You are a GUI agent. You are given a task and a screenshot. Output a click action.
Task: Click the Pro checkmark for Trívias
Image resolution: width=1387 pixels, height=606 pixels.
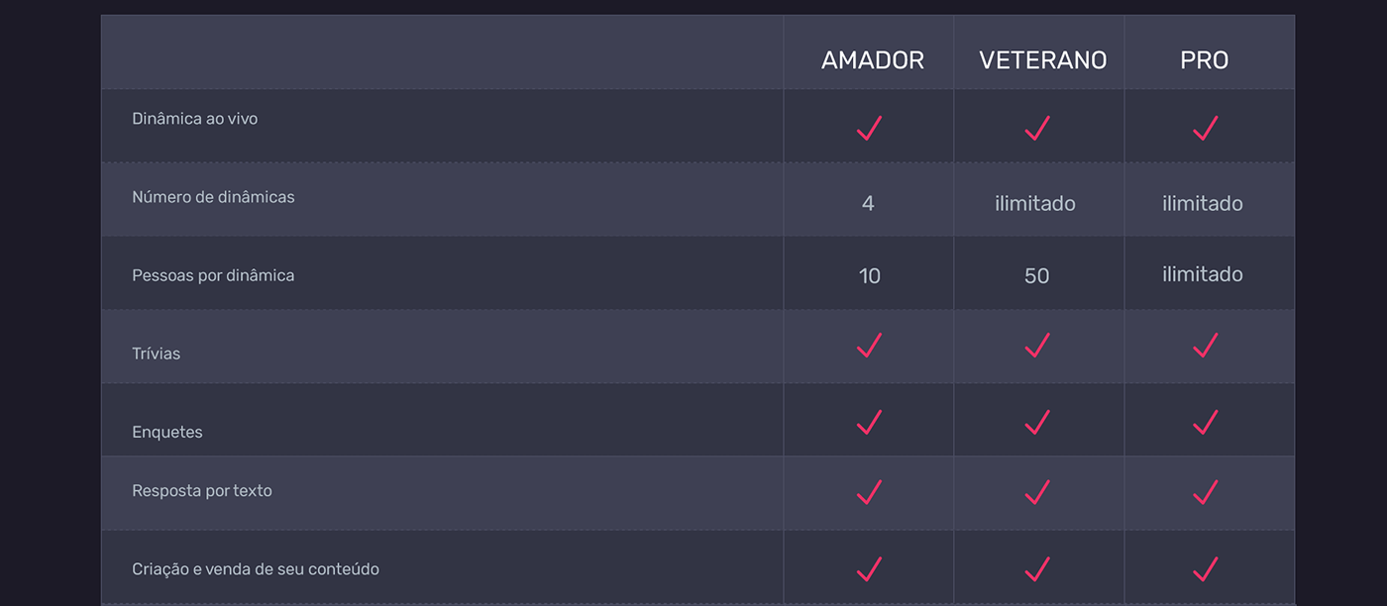coord(1205,346)
